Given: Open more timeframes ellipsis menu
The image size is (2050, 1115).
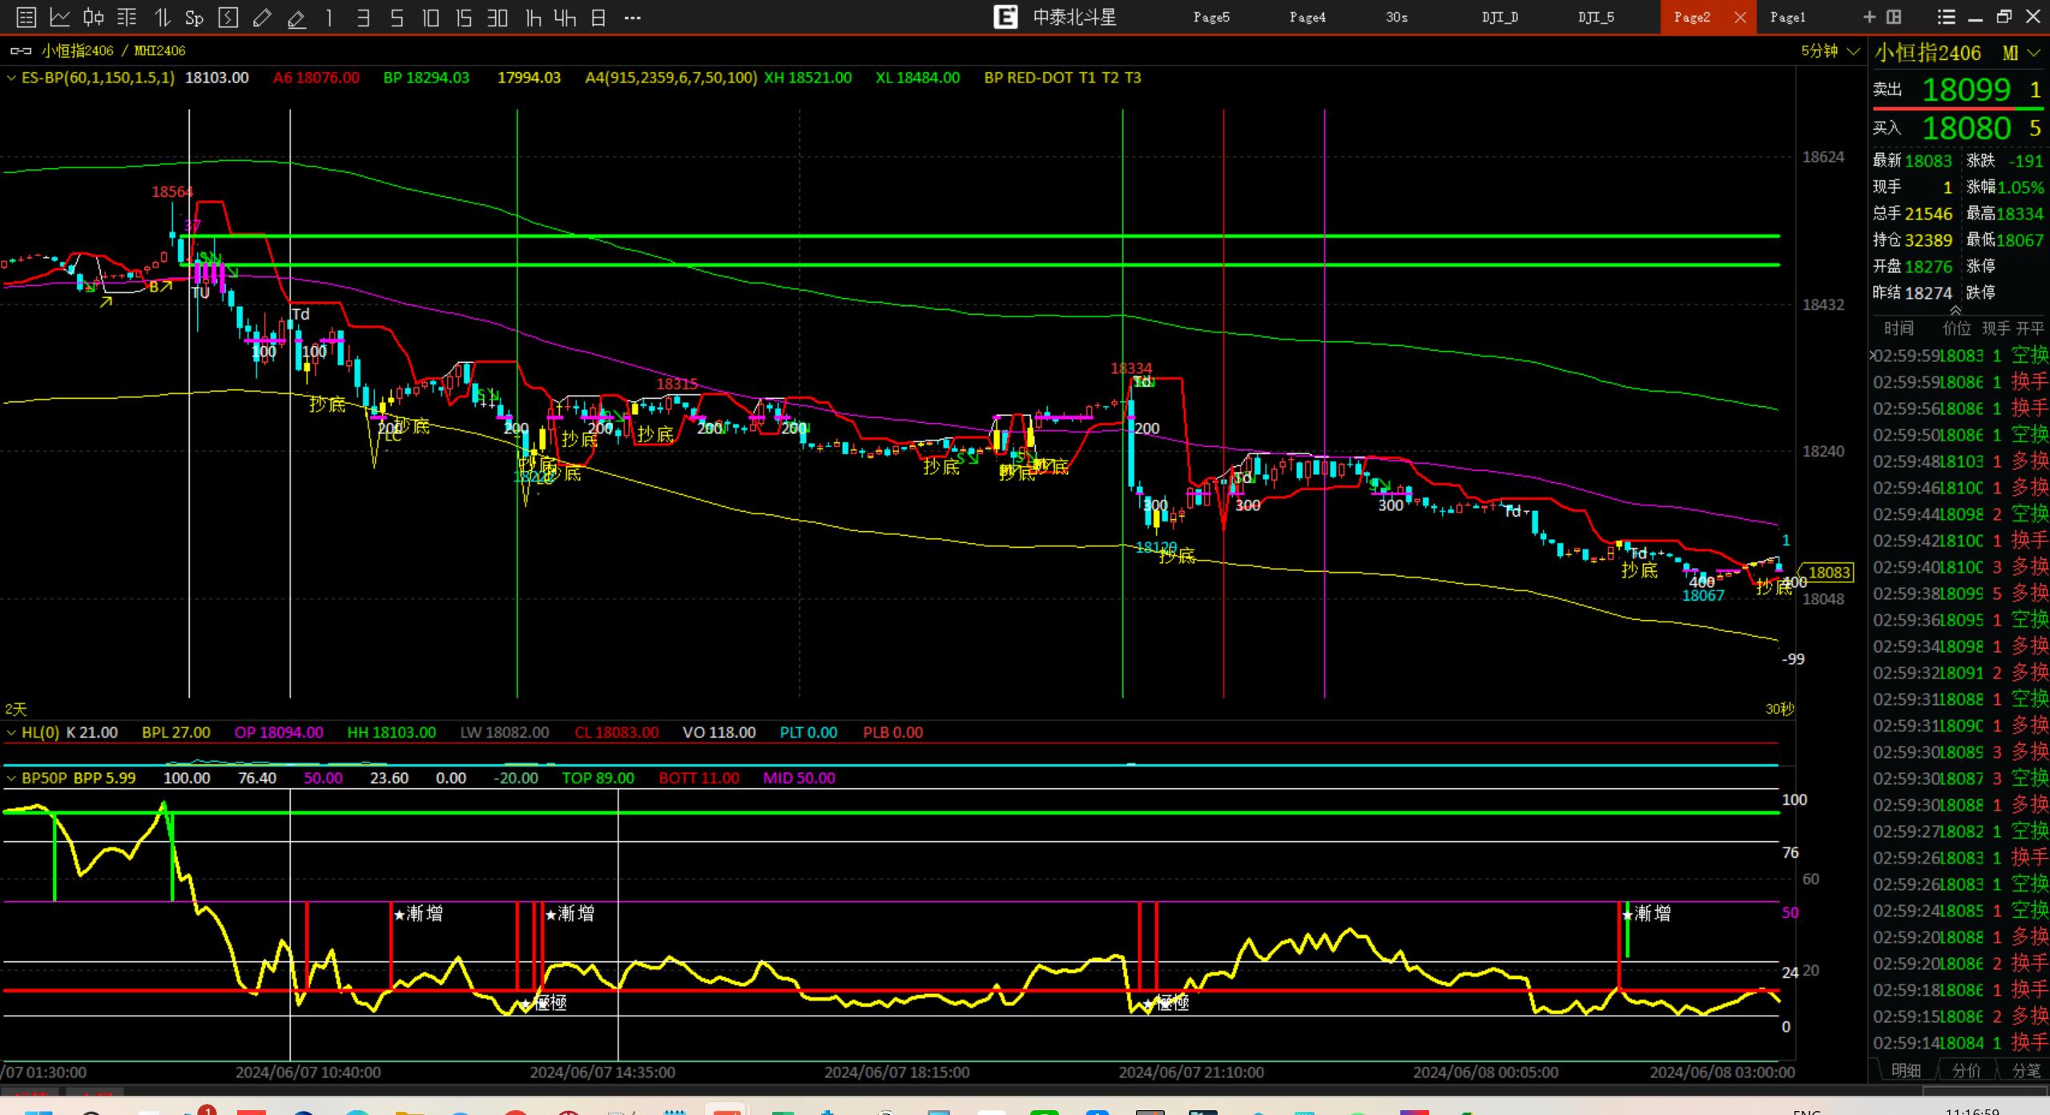Looking at the screenshot, I should click(x=632, y=18).
